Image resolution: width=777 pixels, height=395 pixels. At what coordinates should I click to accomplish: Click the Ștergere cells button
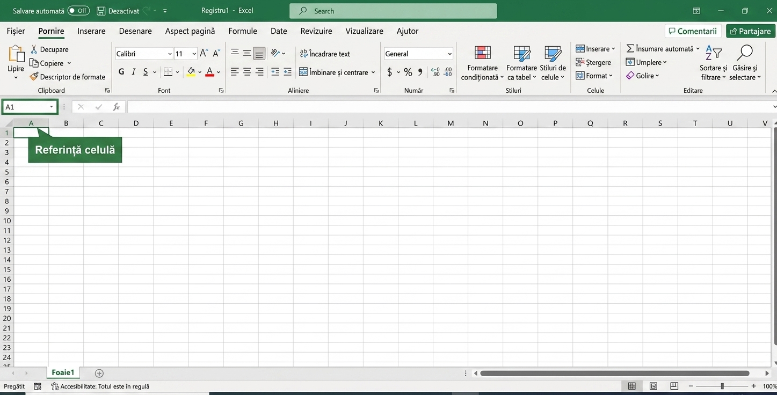coord(593,62)
